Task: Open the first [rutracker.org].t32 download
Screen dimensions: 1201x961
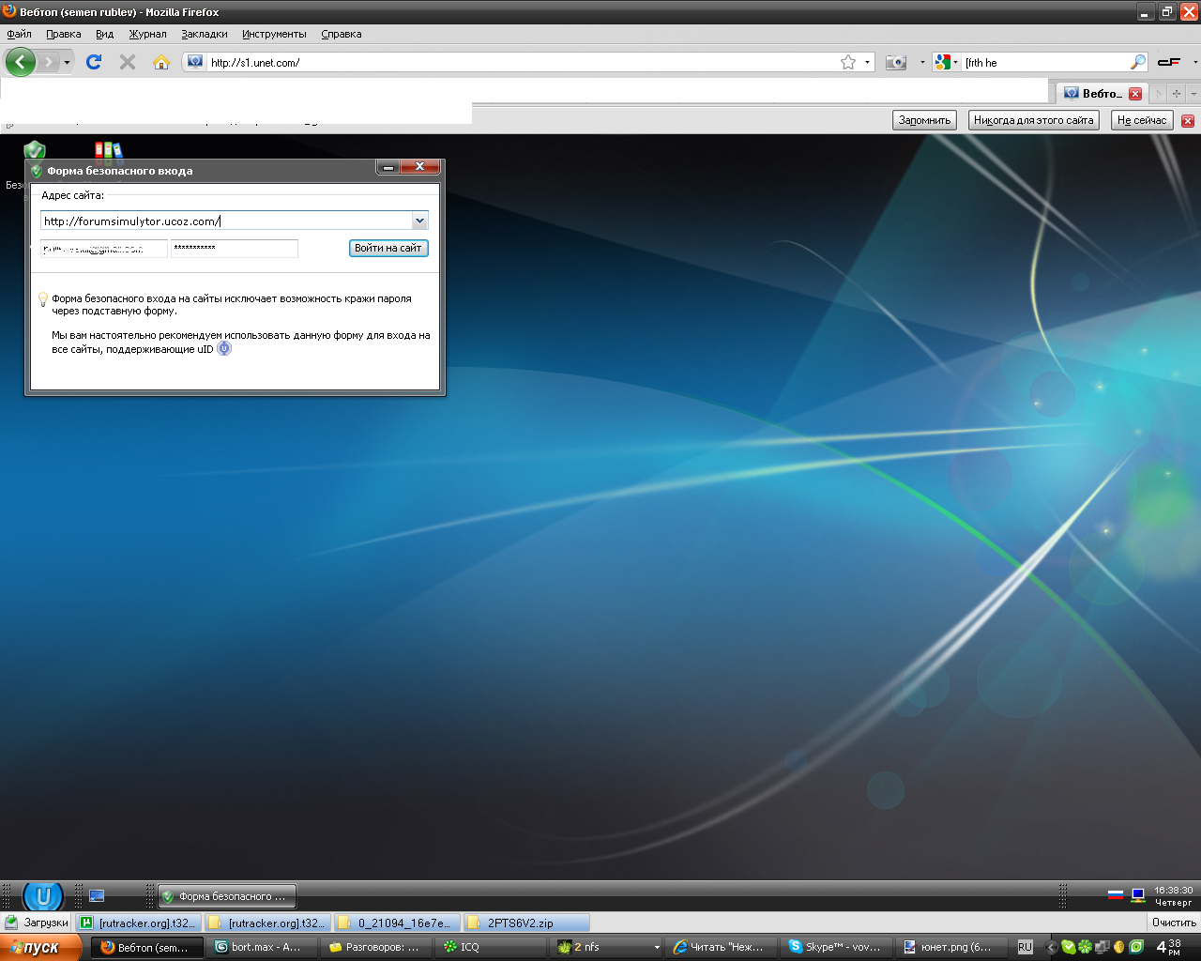Action: click(x=138, y=923)
